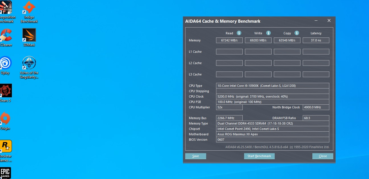
Task: Launch 3DMark from the desktop
Action: click(29, 37)
